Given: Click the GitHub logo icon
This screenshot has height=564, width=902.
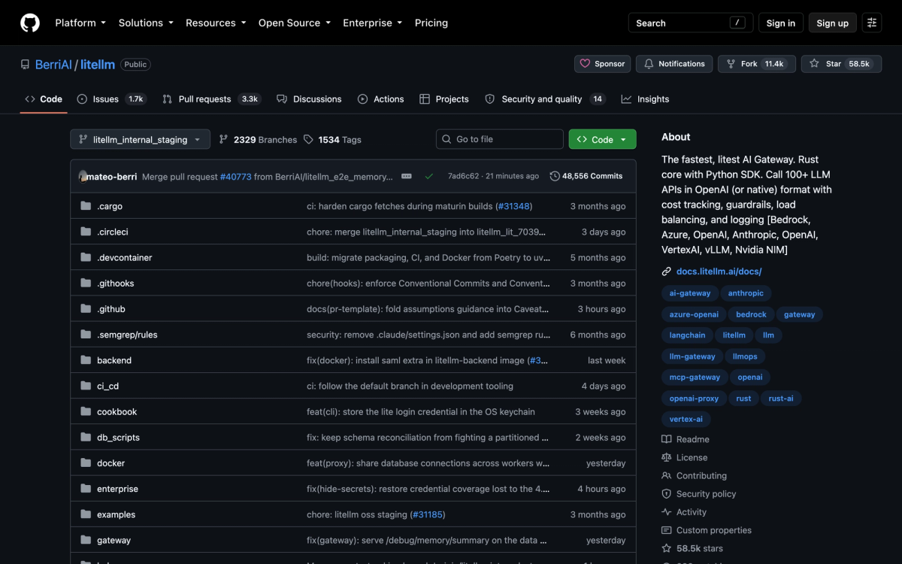Looking at the screenshot, I should 30,23.
